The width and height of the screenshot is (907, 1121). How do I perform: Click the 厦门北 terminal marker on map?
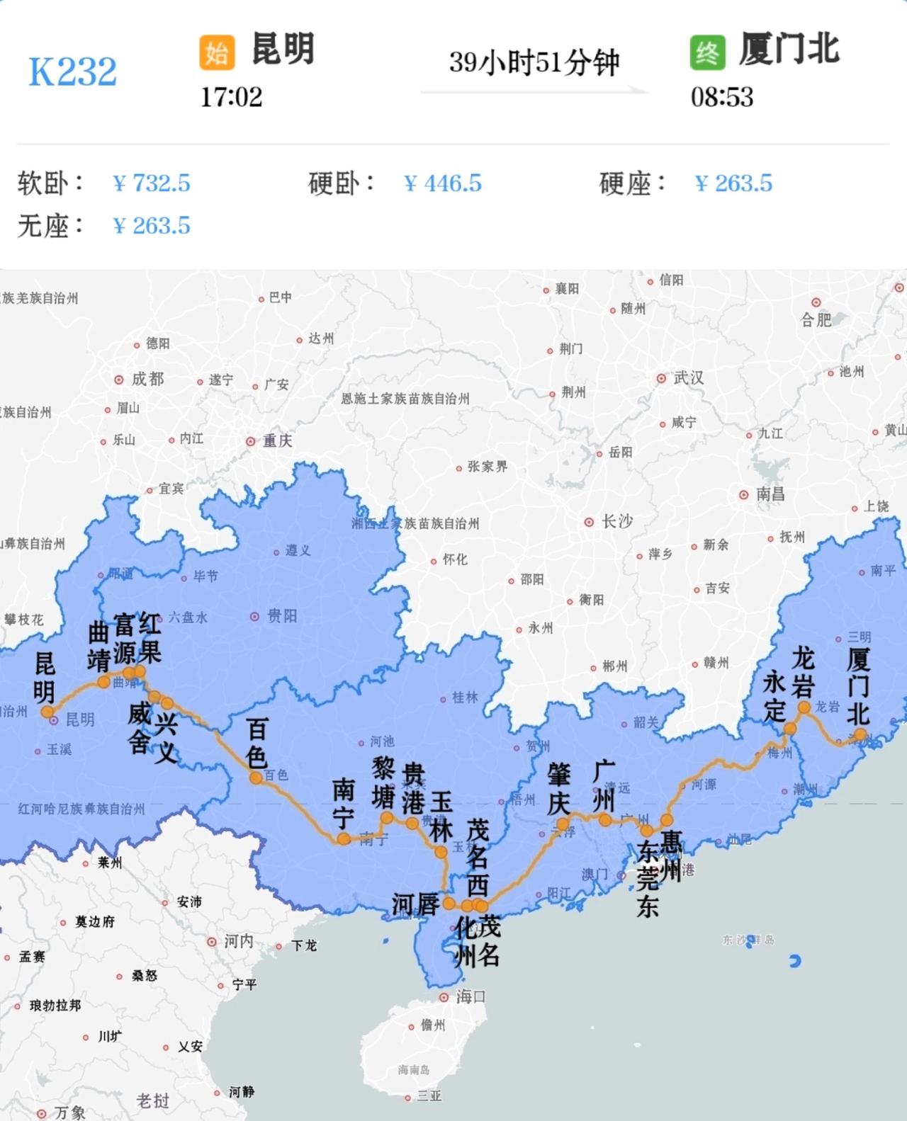tap(860, 735)
